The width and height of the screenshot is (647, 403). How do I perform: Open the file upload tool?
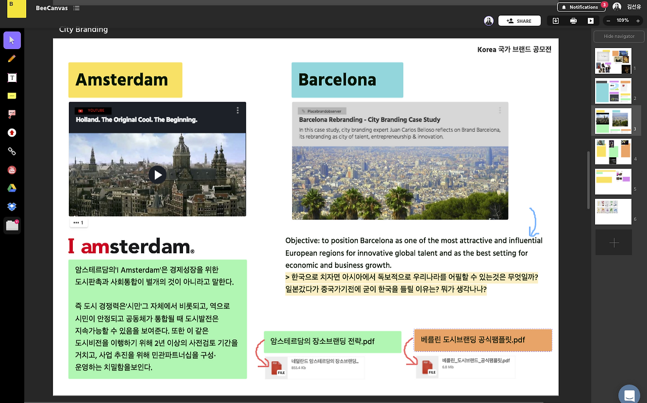[x=12, y=133]
